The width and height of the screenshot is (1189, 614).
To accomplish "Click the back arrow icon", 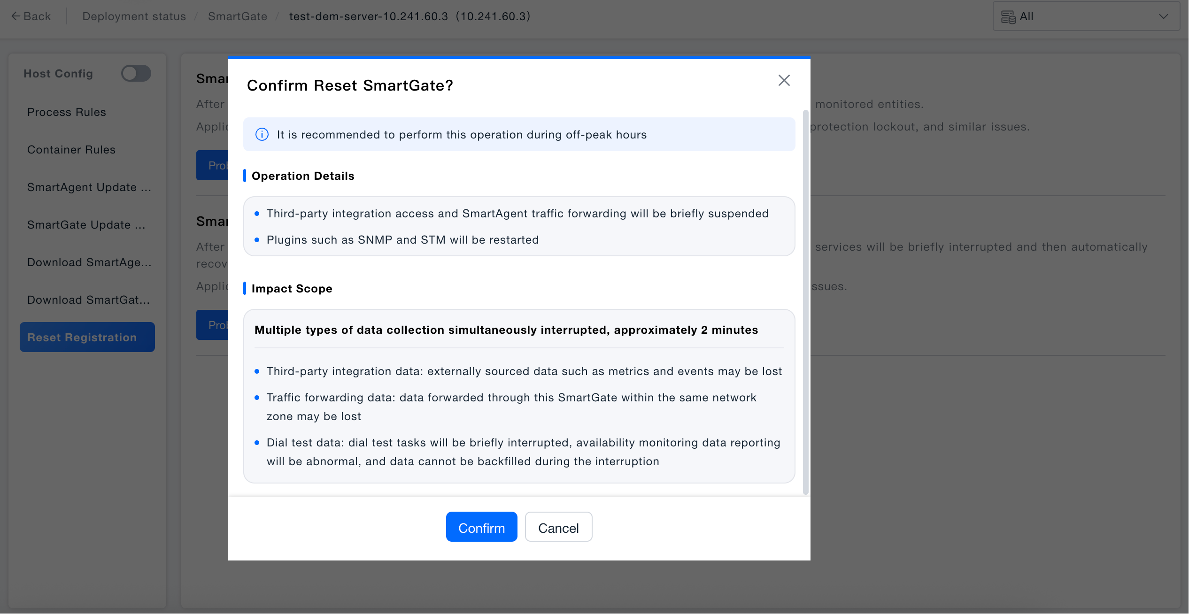I will coord(15,16).
